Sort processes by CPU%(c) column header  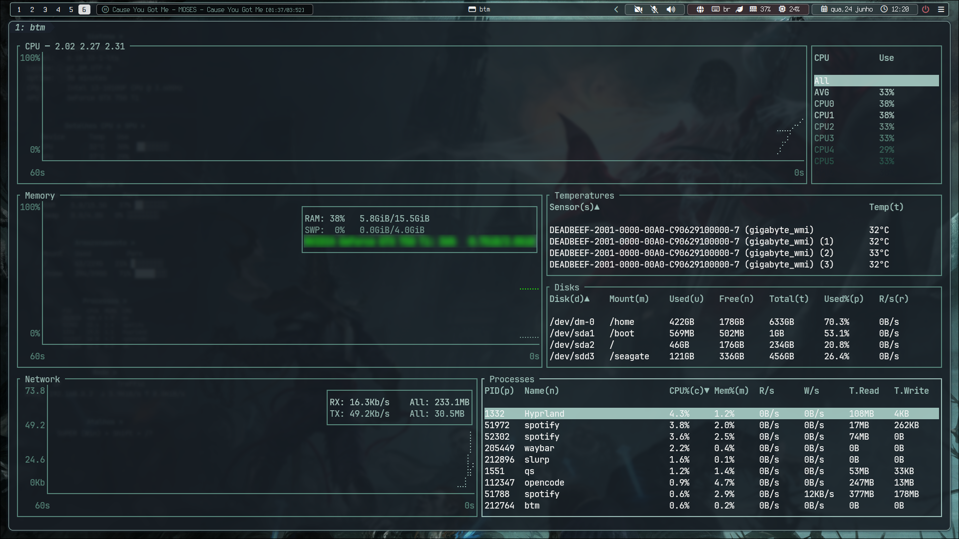pyautogui.click(x=689, y=391)
